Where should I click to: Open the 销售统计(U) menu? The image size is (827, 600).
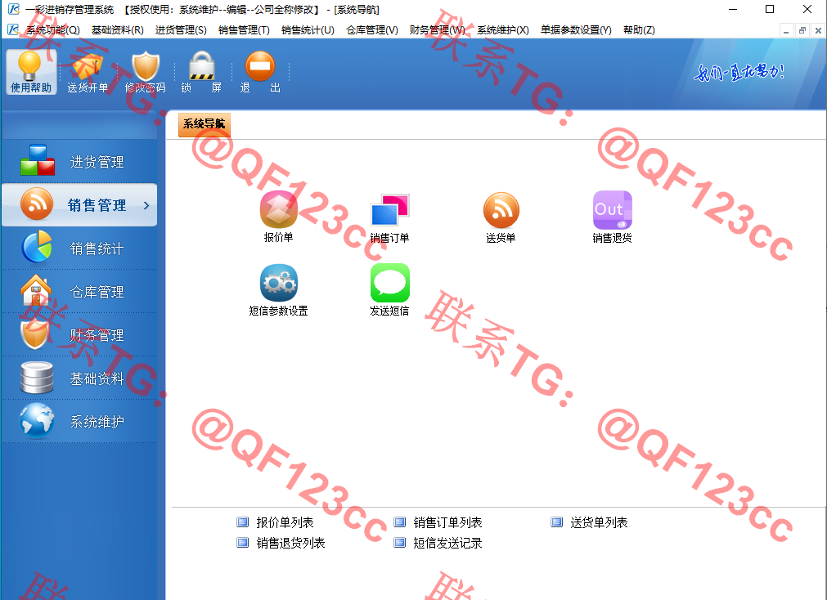(x=308, y=30)
